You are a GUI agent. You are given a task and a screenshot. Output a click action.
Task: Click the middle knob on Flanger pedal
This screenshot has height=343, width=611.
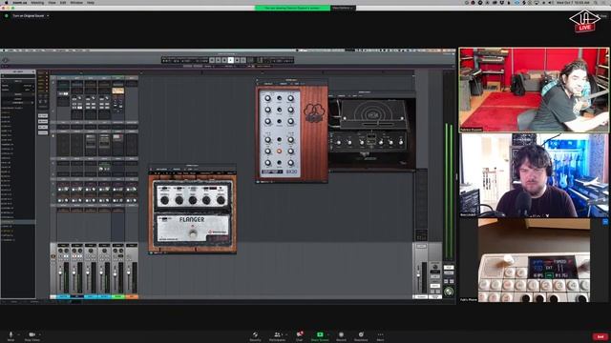[193, 200]
